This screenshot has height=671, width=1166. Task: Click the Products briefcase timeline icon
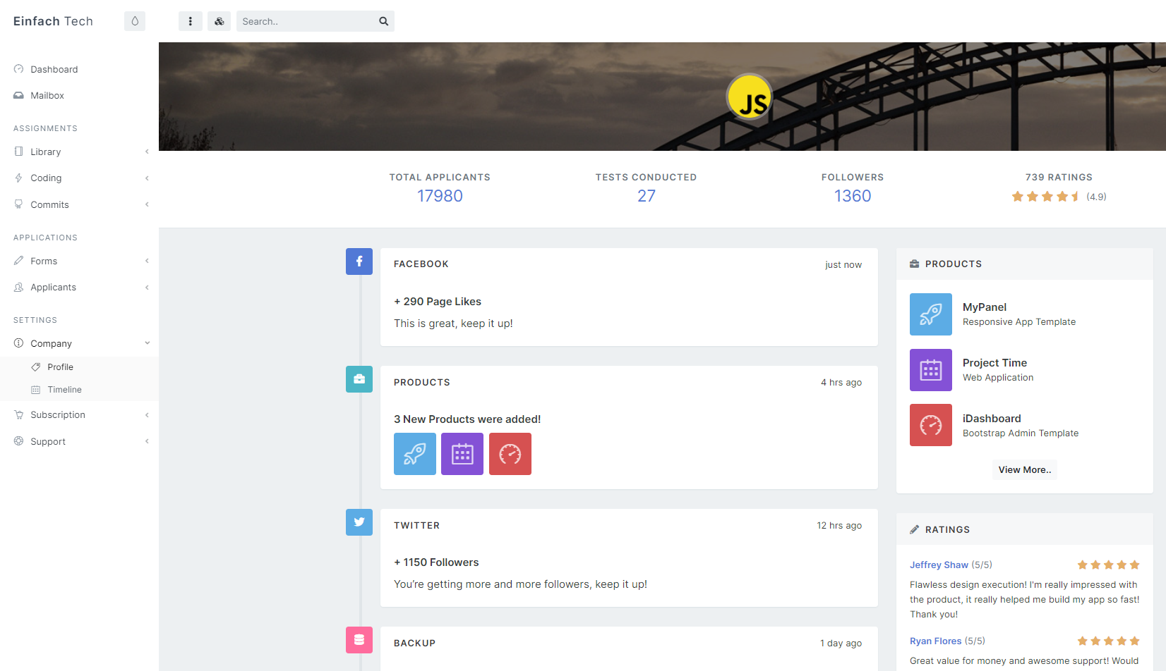(x=359, y=379)
